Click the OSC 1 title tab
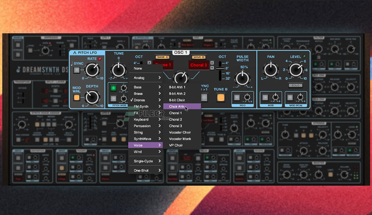This screenshot has width=372, height=215. 181,52
